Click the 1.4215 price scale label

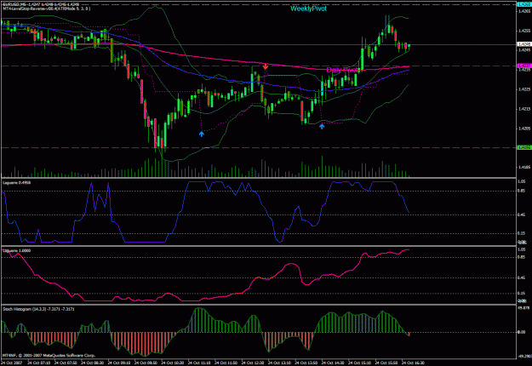[524, 109]
